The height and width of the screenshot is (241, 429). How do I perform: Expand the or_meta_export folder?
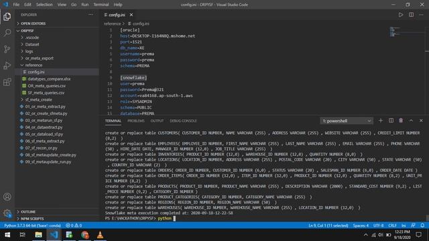(x=39, y=58)
